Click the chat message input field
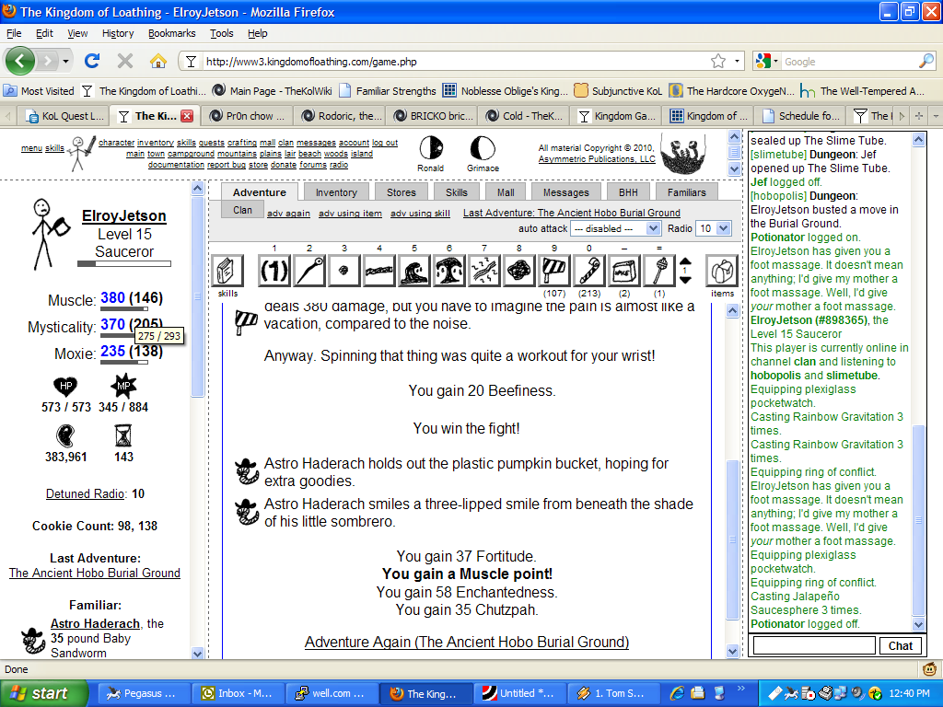Screen dimensions: 943x707 811,645
